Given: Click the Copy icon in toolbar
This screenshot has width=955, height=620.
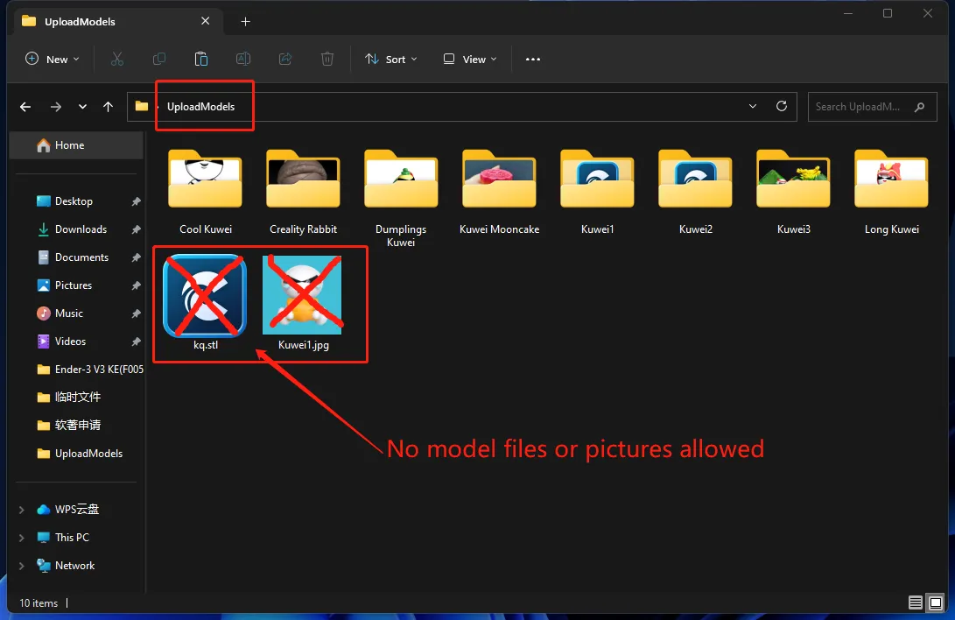Looking at the screenshot, I should [x=159, y=59].
